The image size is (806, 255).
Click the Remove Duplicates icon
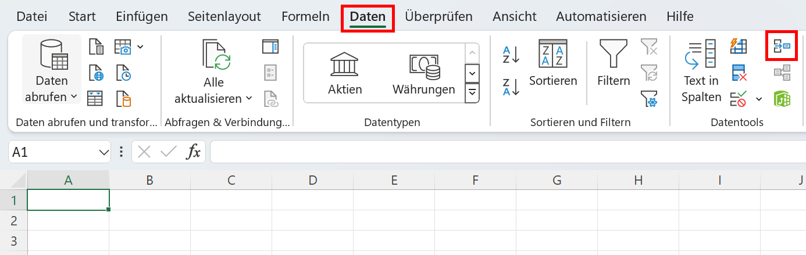(x=739, y=73)
